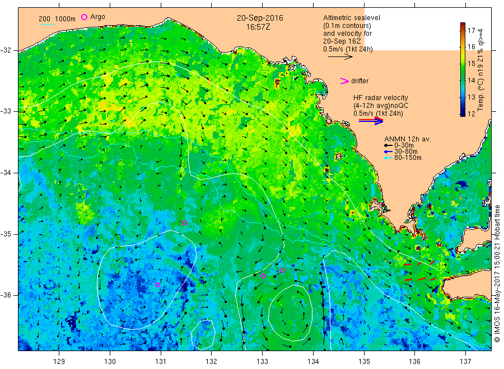Click the '20-Sep-2016' date title

(x=260, y=18)
